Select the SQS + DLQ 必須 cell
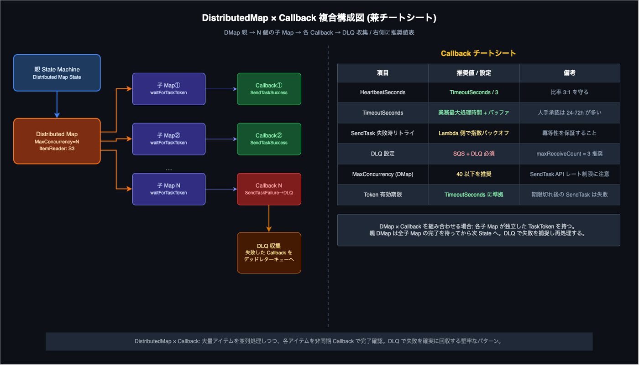 coord(474,154)
